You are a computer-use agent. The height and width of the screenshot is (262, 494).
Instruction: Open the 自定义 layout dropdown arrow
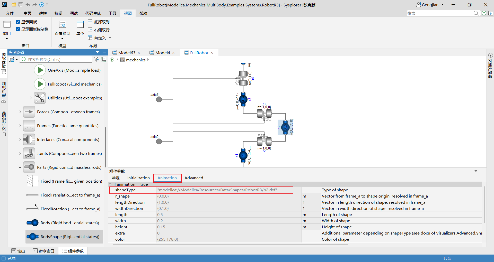click(110, 38)
